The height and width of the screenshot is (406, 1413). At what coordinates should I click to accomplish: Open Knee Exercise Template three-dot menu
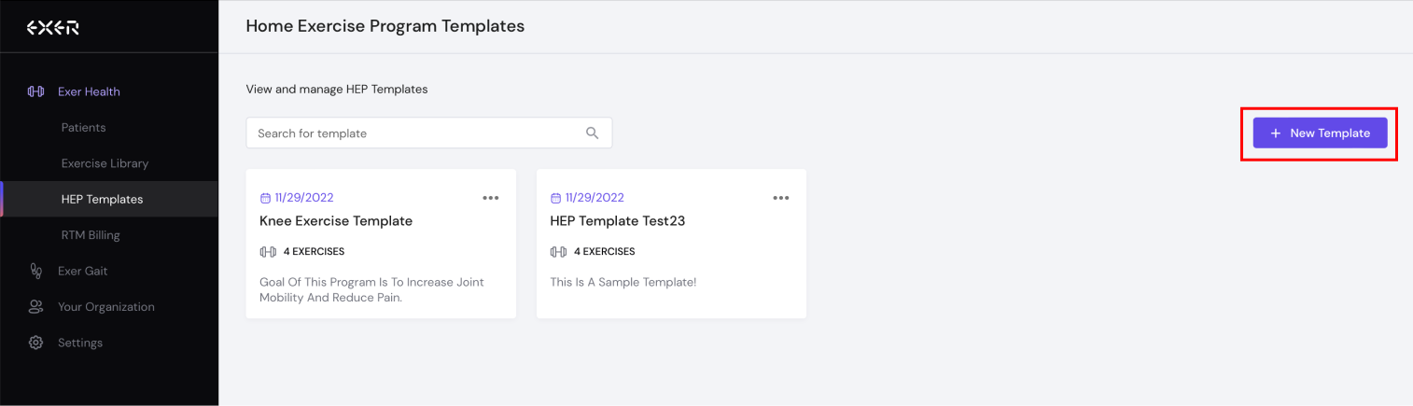click(x=491, y=198)
